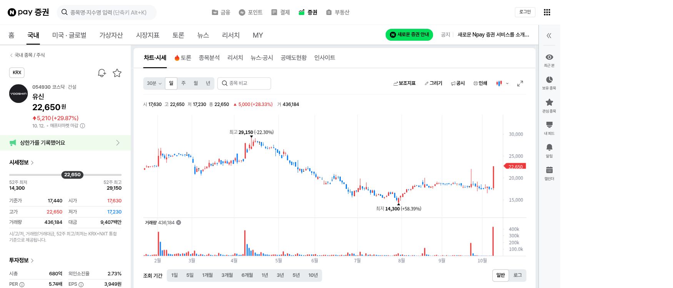Click the 보조지표 indicator tool

point(405,83)
